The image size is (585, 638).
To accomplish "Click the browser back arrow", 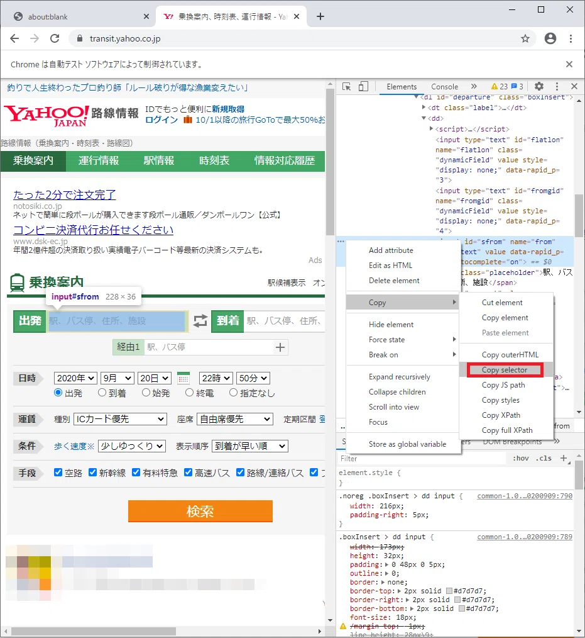I will (14, 38).
